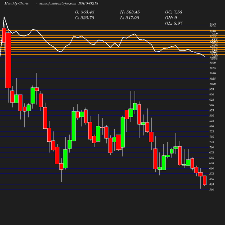The height and width of the screenshot is (225, 225).
Task: Click the 875 price axis label
Action: [212, 110]
